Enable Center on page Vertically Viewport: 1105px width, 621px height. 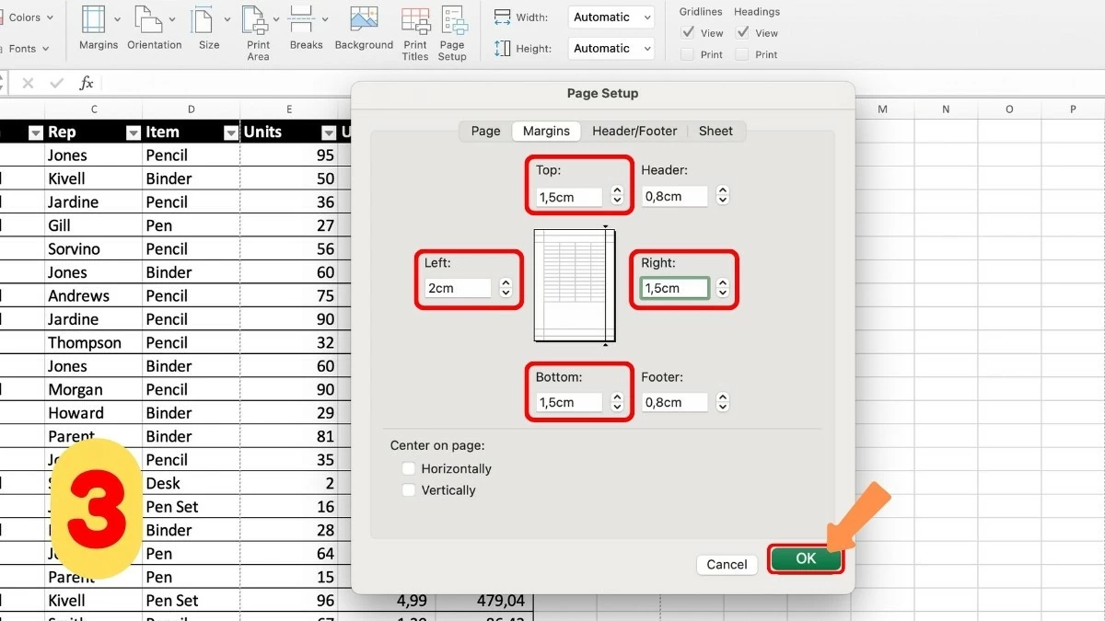[x=409, y=490]
